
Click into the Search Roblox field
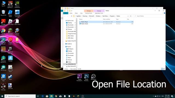point(149,16)
